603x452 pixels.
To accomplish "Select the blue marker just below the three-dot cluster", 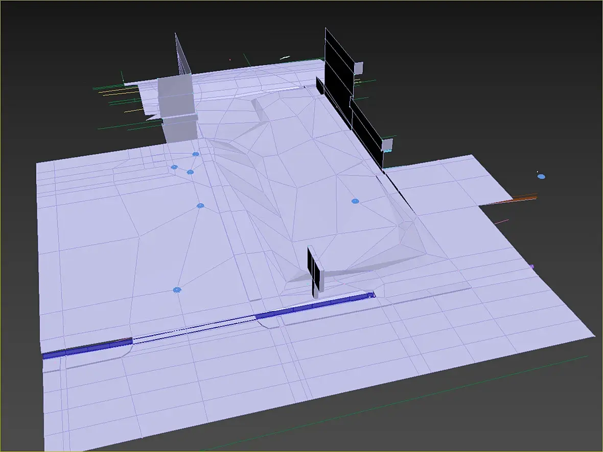I will [200, 206].
